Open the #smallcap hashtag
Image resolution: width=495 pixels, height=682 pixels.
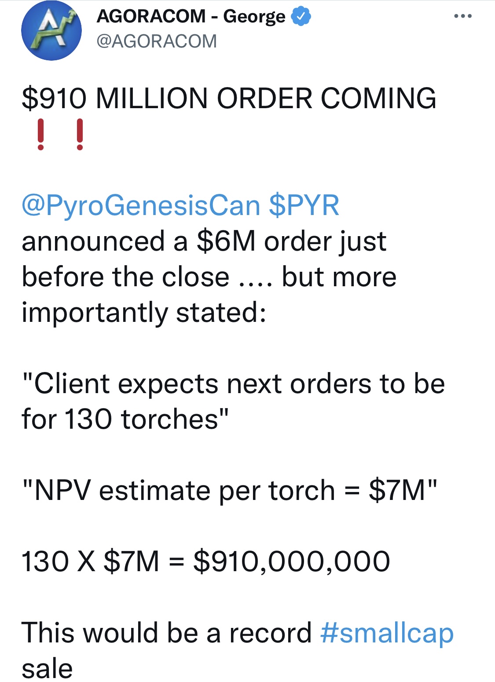point(387,633)
